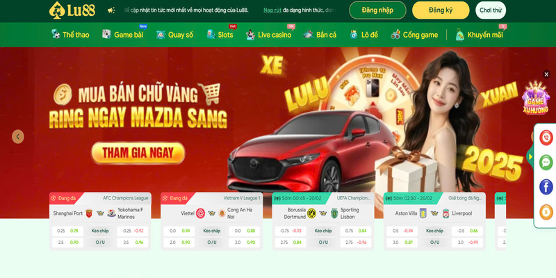Open the phone call support icon
The height and width of the screenshot is (278, 556).
[546, 138]
